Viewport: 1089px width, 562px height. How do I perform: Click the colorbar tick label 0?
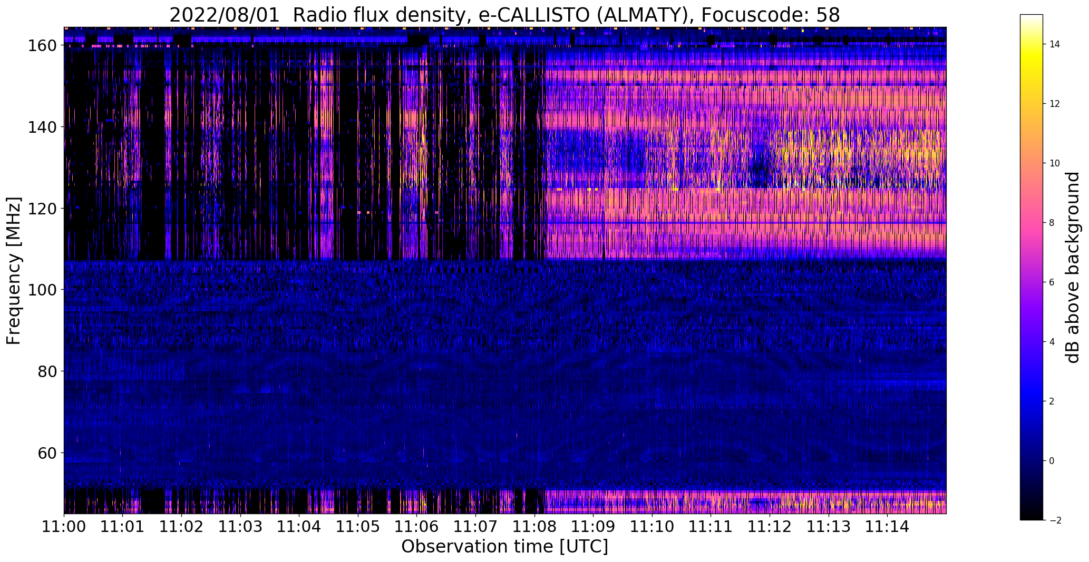coord(1052,461)
